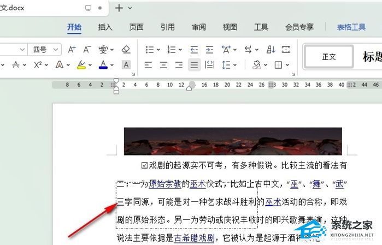
Task: Open the hyperlink “舞”
Action: click(316, 184)
